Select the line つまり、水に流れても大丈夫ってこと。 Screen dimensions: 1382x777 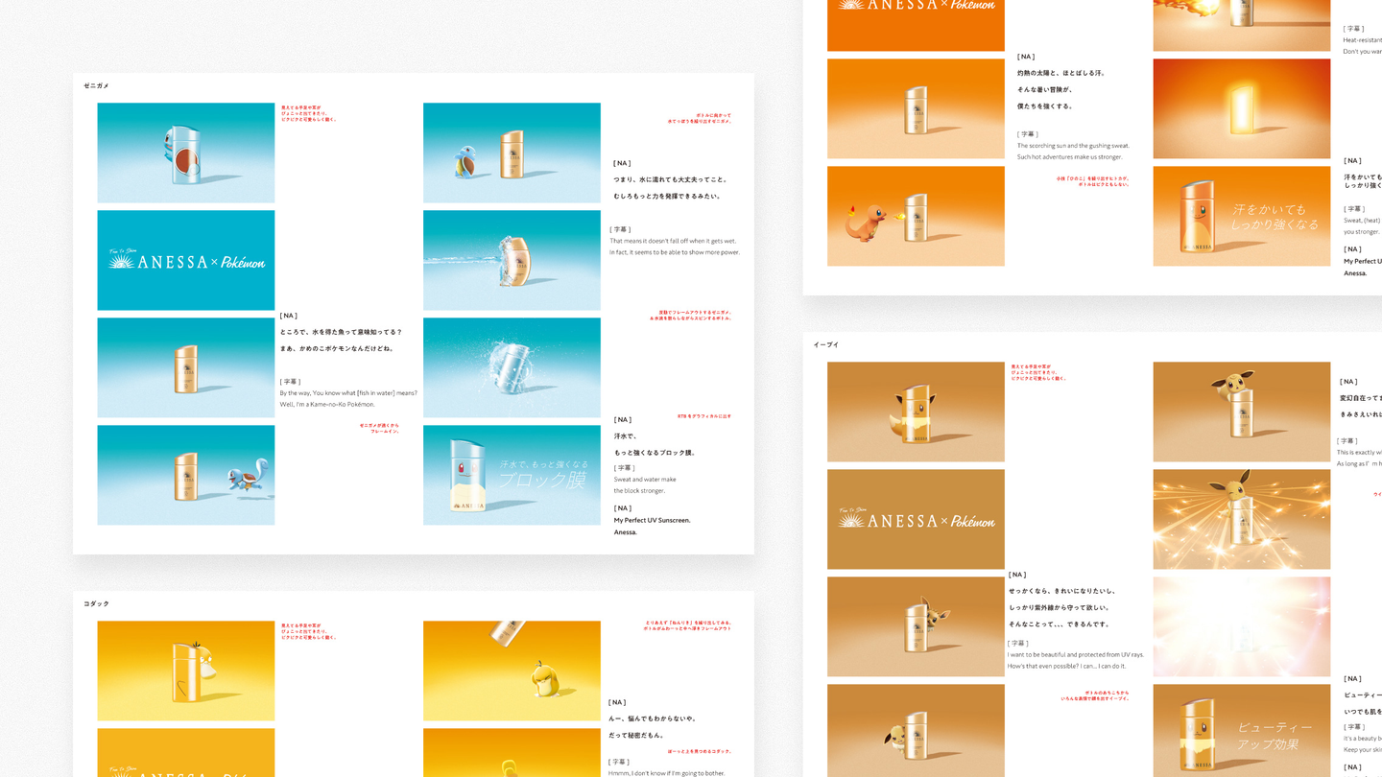tap(672, 179)
